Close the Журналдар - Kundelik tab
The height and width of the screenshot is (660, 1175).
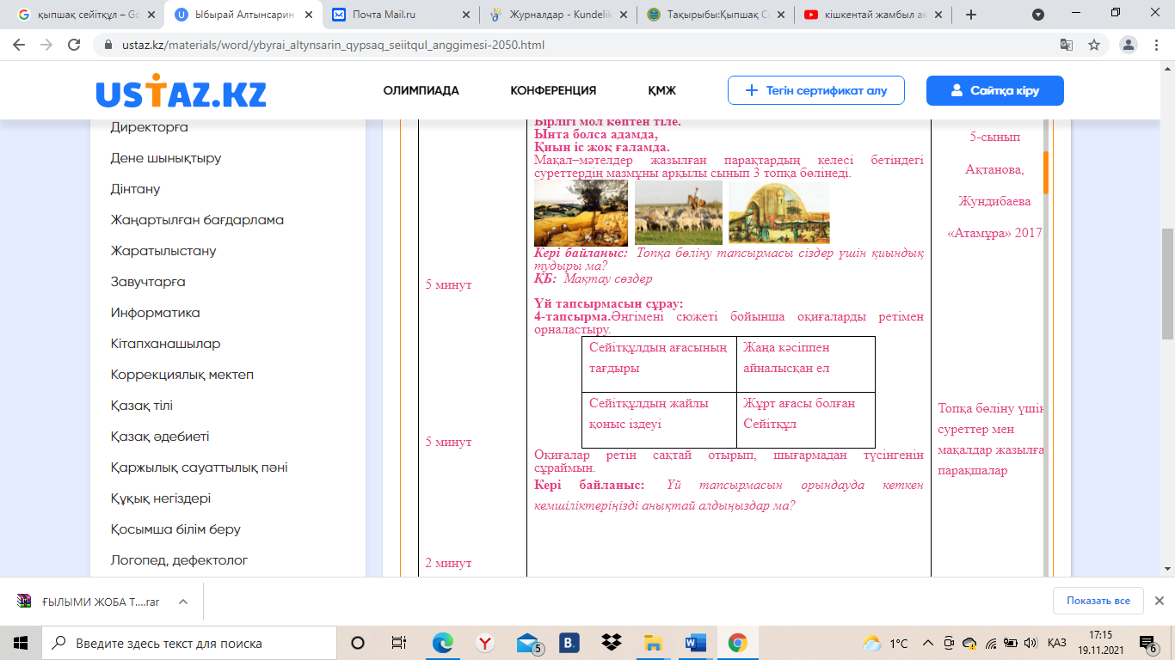click(x=622, y=15)
